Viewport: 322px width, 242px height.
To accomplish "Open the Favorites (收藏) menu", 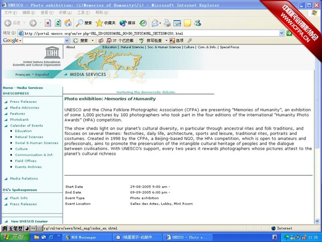I will point(65,12).
